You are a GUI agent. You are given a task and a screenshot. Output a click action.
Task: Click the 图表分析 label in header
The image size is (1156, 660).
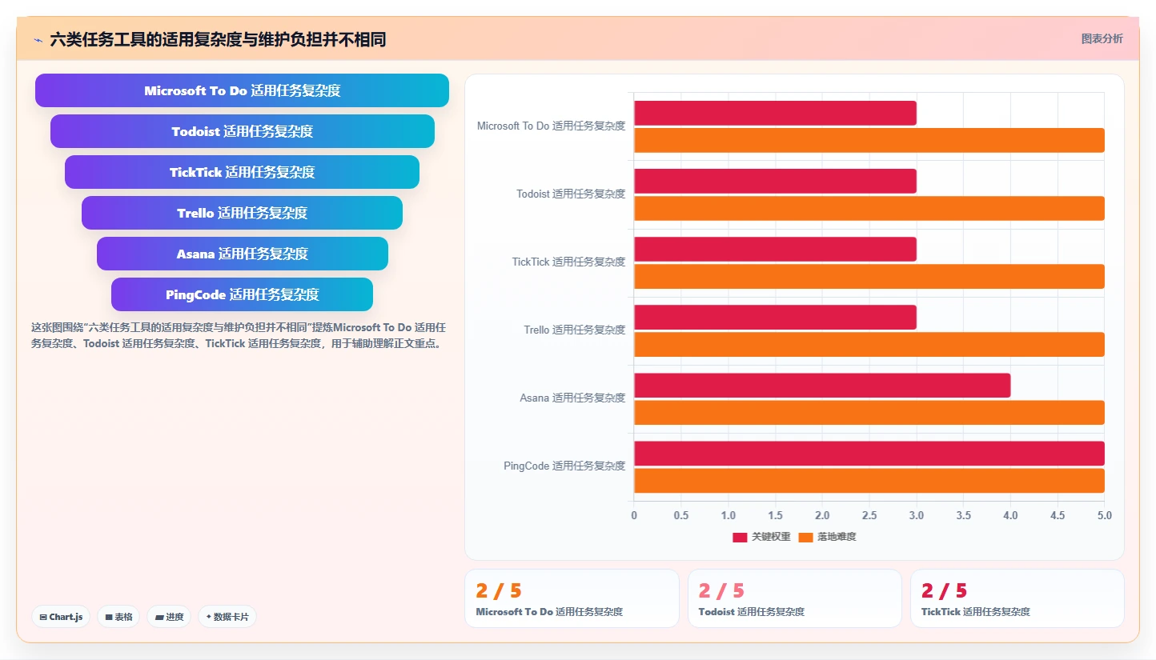point(1102,38)
